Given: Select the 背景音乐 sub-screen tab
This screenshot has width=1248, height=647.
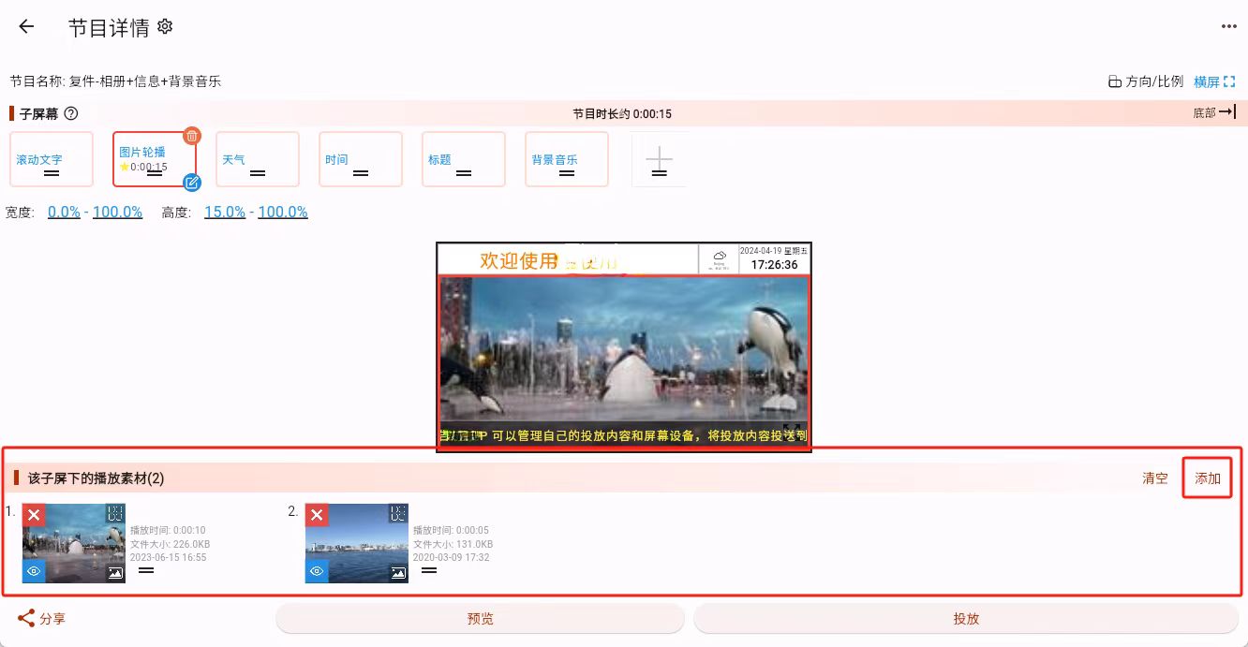Looking at the screenshot, I should [x=566, y=159].
